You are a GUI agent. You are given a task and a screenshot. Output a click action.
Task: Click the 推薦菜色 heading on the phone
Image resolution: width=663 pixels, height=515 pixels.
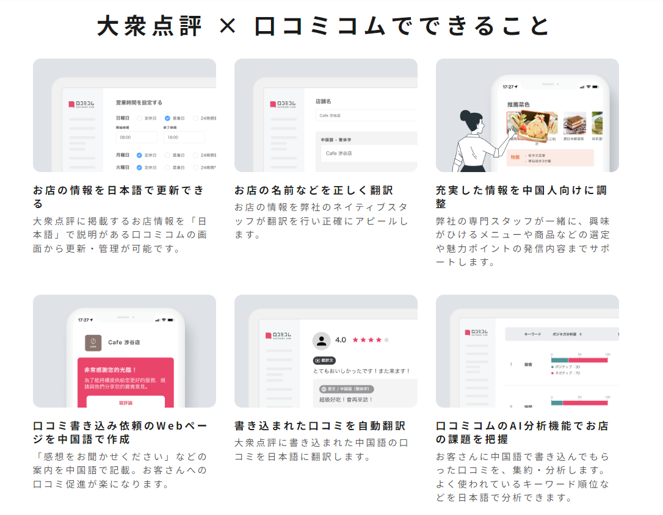click(518, 104)
